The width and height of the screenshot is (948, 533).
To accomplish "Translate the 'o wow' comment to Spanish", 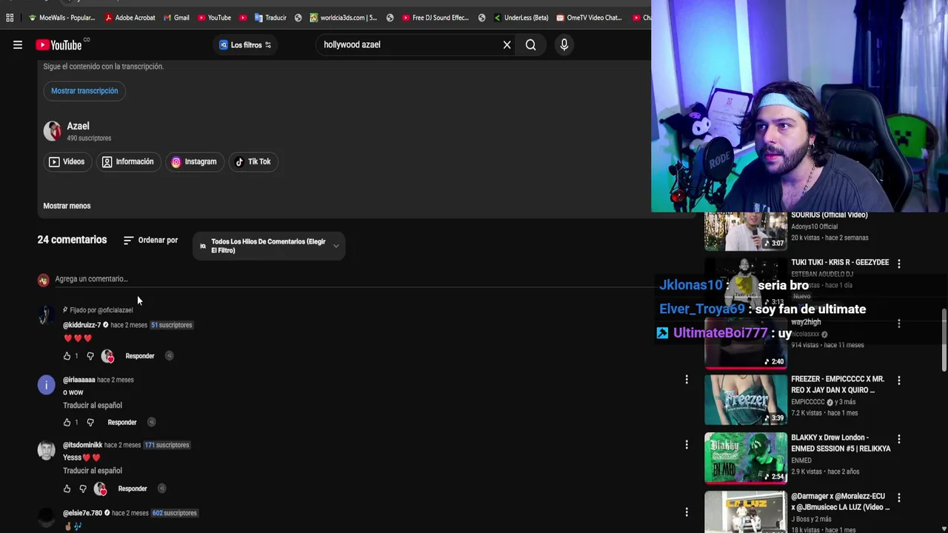I will click(x=93, y=406).
